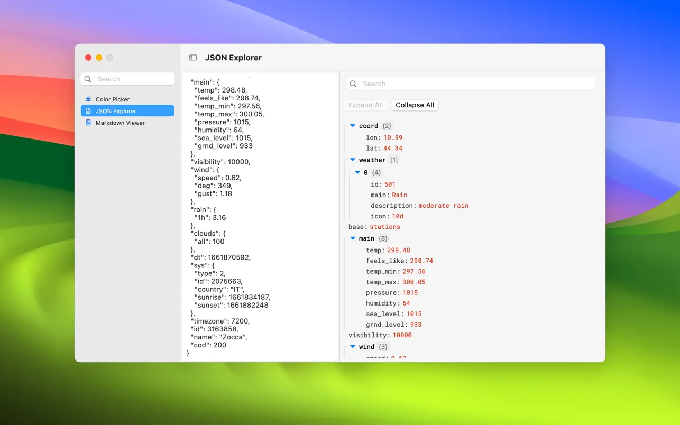680x425 pixels.
Task: Click the sidebar search magnifier icon
Action: tap(88, 79)
